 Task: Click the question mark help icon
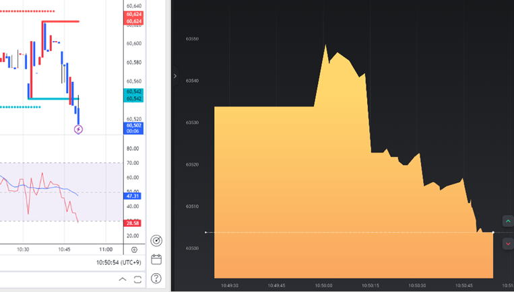156,278
